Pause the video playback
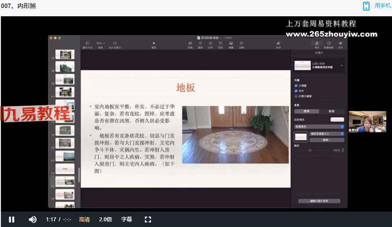Image resolution: width=392 pixels, height=227 pixels. (11, 220)
